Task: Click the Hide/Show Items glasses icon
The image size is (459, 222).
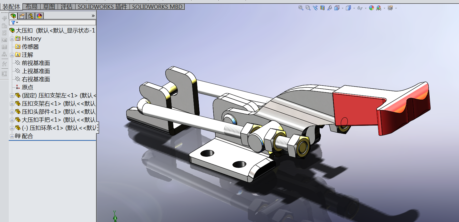Action: [x=360, y=8]
